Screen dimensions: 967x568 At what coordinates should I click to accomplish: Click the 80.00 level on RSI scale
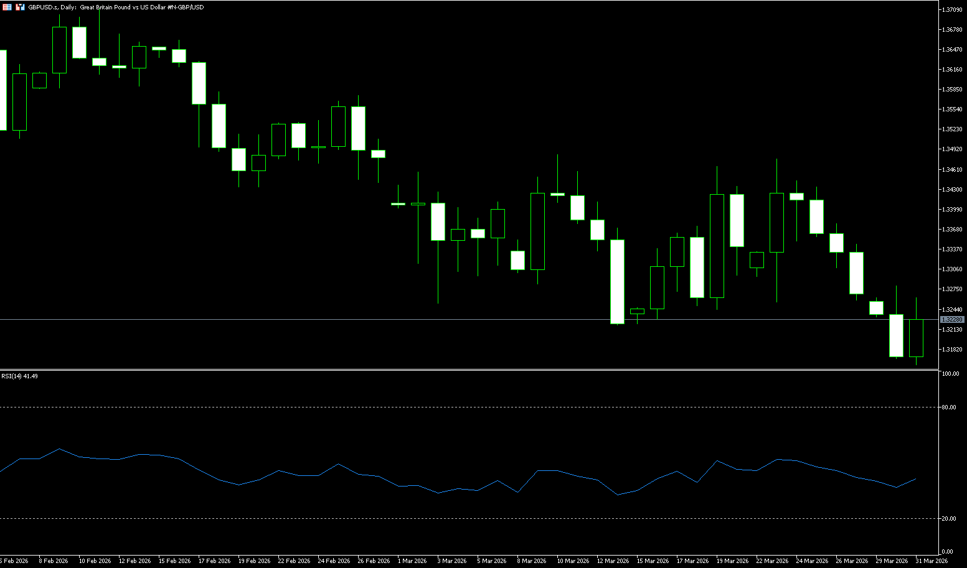(x=949, y=407)
